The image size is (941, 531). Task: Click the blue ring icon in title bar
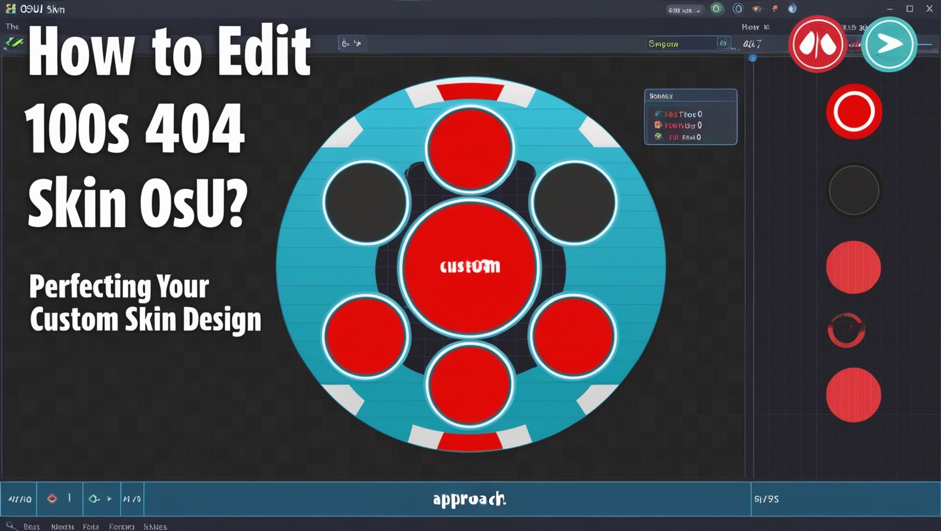[x=738, y=9]
